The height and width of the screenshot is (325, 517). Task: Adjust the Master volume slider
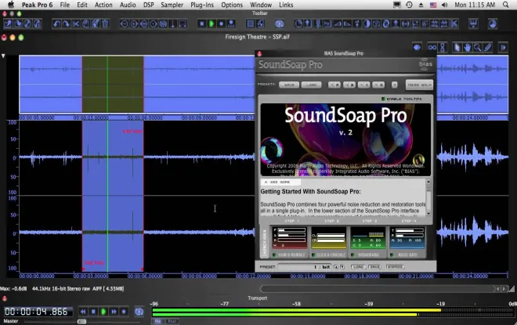pos(81,321)
